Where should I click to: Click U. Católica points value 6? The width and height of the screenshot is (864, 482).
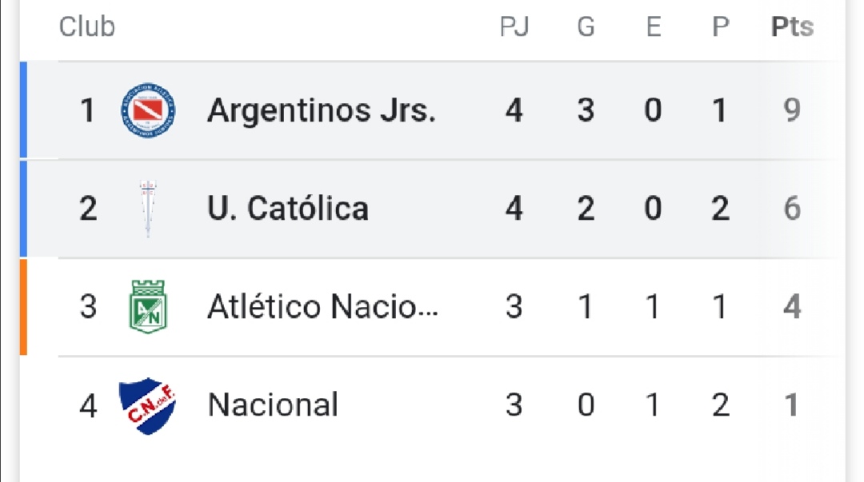pos(792,209)
